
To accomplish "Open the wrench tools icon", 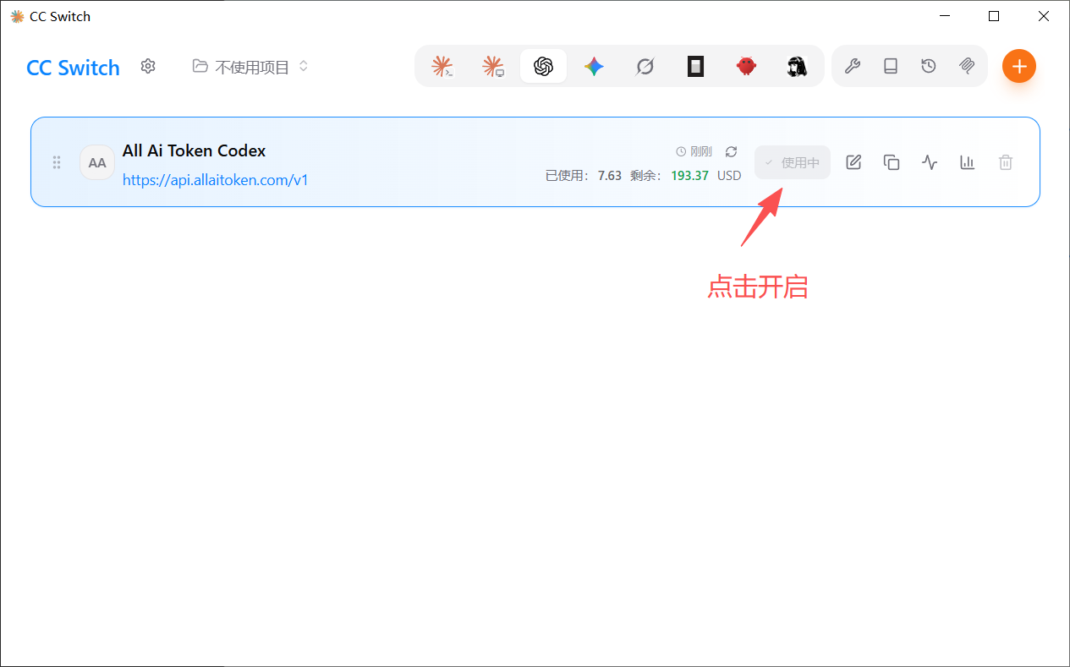I will pyautogui.click(x=853, y=66).
